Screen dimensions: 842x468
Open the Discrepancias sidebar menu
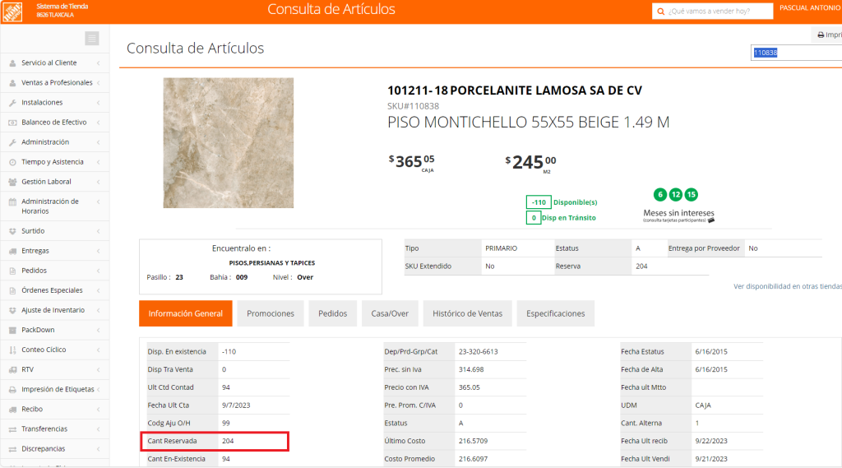pos(55,449)
